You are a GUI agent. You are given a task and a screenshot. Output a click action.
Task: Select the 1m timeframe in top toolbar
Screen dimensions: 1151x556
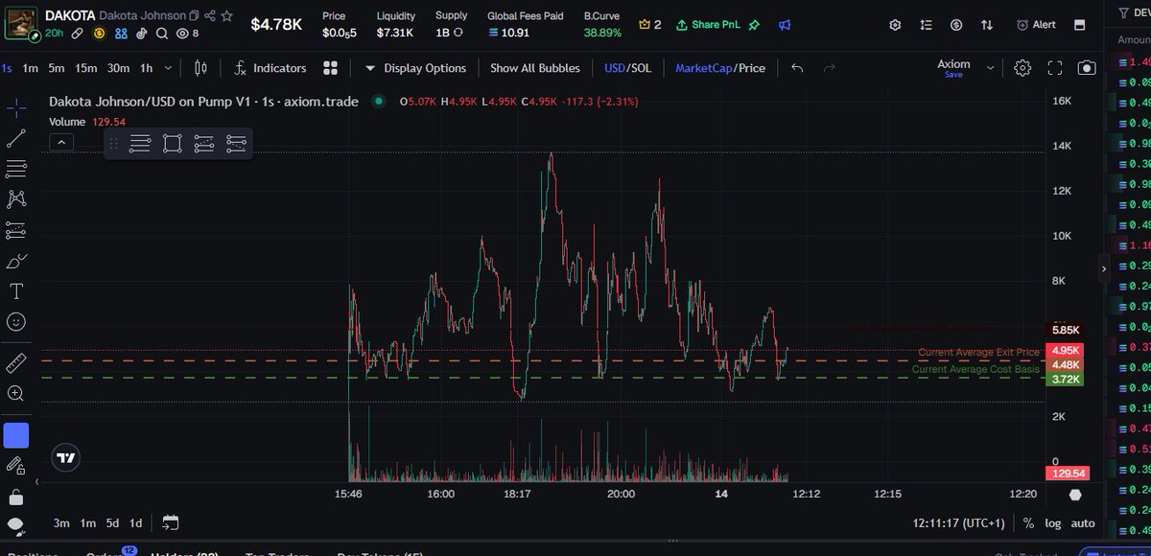(31, 68)
